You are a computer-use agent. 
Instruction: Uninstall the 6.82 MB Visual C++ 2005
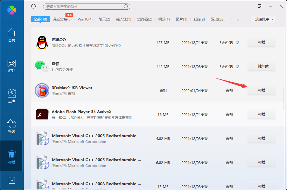(262, 162)
